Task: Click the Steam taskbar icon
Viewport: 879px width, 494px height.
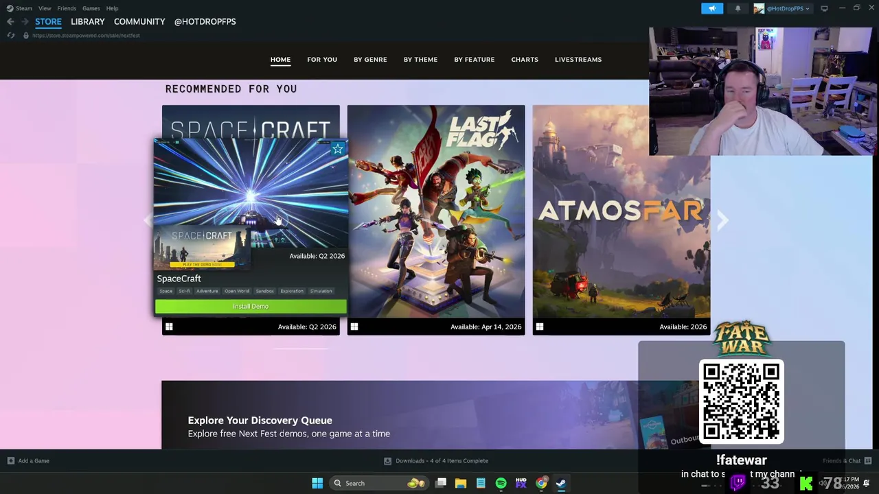Action: pos(561,484)
